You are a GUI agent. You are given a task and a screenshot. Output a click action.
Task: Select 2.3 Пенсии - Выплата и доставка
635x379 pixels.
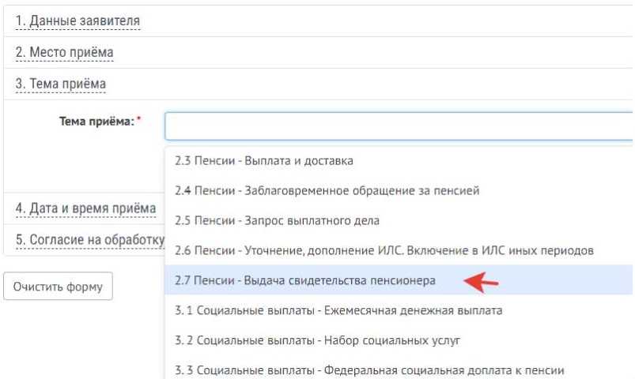tap(264, 161)
